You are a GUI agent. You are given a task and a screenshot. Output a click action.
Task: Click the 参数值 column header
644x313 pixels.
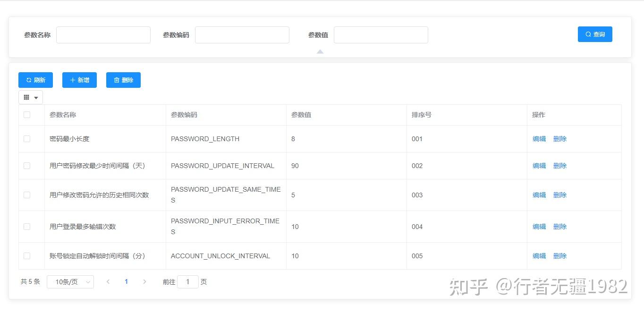[x=347, y=115]
